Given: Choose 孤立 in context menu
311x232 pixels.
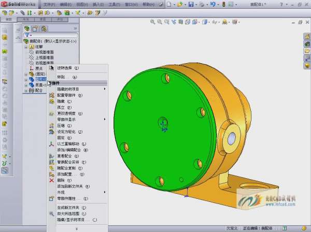Looking at the screenshot, I should click(x=77, y=107).
